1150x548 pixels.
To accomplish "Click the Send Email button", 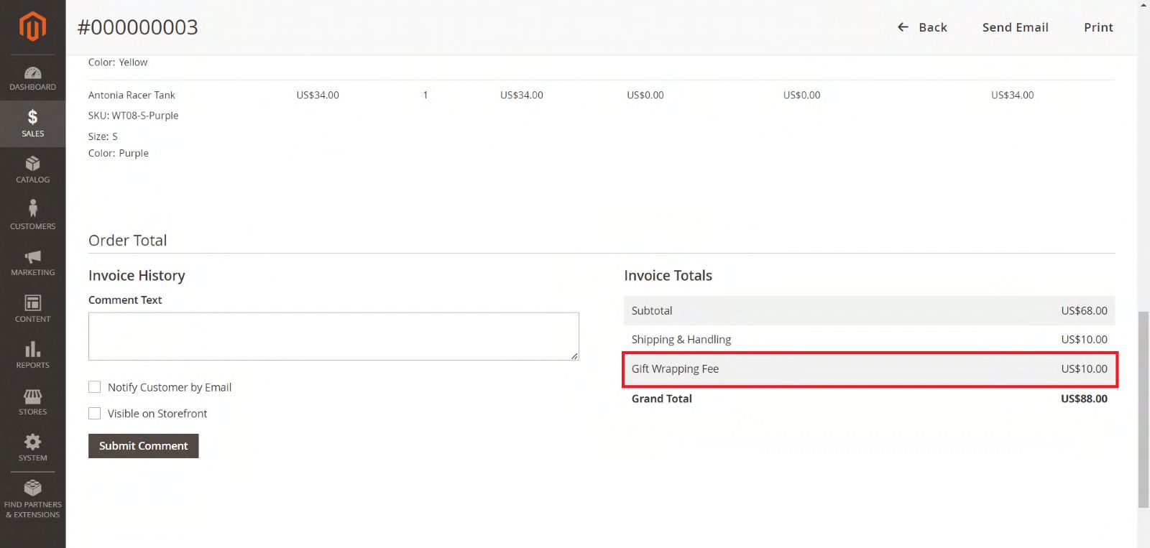I will point(1015,27).
